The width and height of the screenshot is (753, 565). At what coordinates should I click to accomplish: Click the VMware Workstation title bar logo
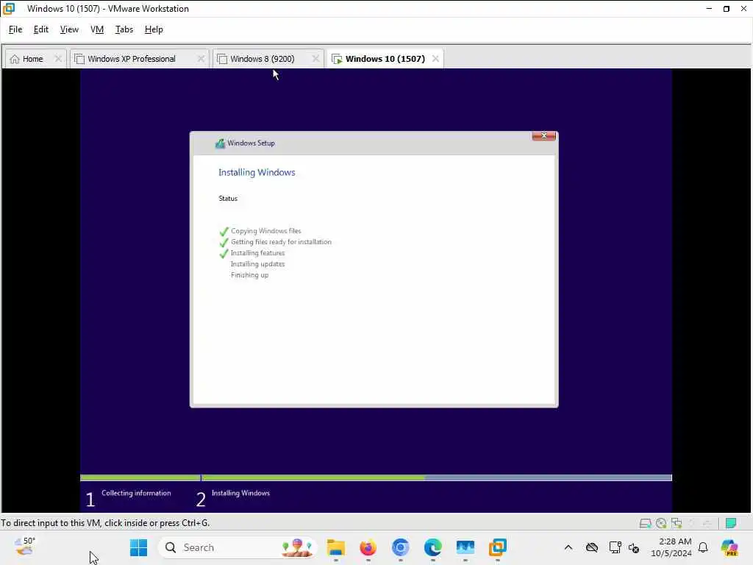coord(9,9)
